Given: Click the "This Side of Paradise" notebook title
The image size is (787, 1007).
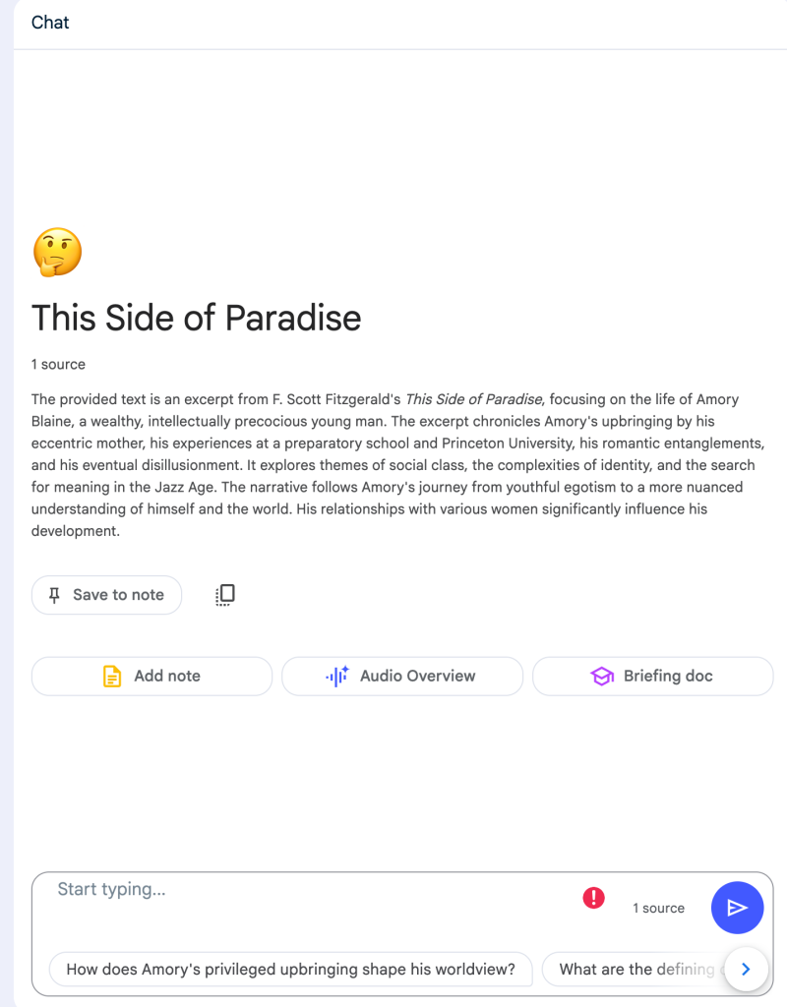Looking at the screenshot, I should point(197,318).
